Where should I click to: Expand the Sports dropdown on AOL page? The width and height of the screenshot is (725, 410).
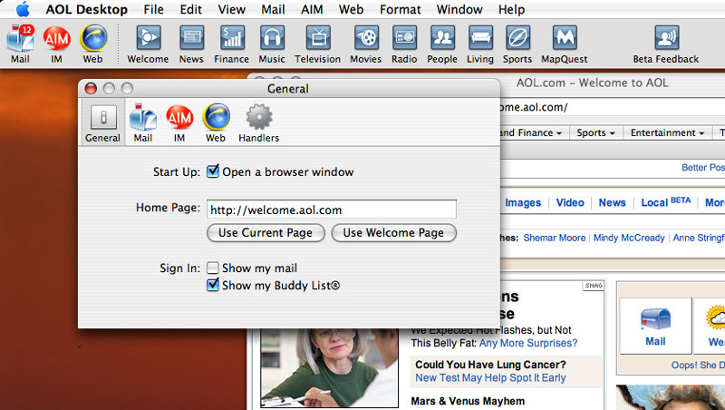pos(595,132)
